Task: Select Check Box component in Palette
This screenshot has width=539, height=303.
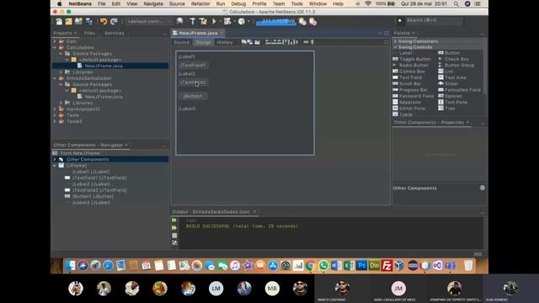Action: point(453,59)
